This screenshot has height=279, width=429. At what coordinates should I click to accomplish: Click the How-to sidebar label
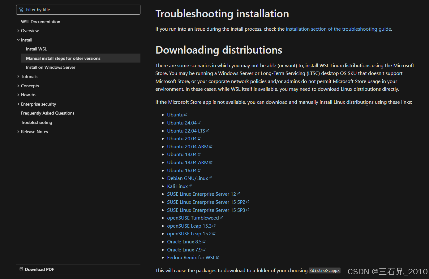tap(28, 95)
